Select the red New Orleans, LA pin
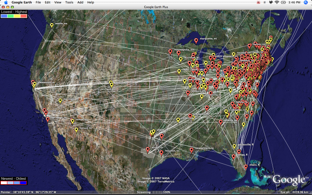 pyautogui.click(x=192, y=150)
